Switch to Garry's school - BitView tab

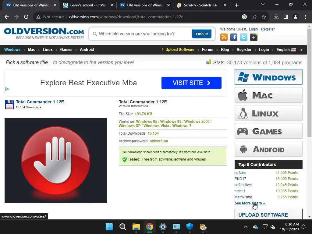pos(88,5)
